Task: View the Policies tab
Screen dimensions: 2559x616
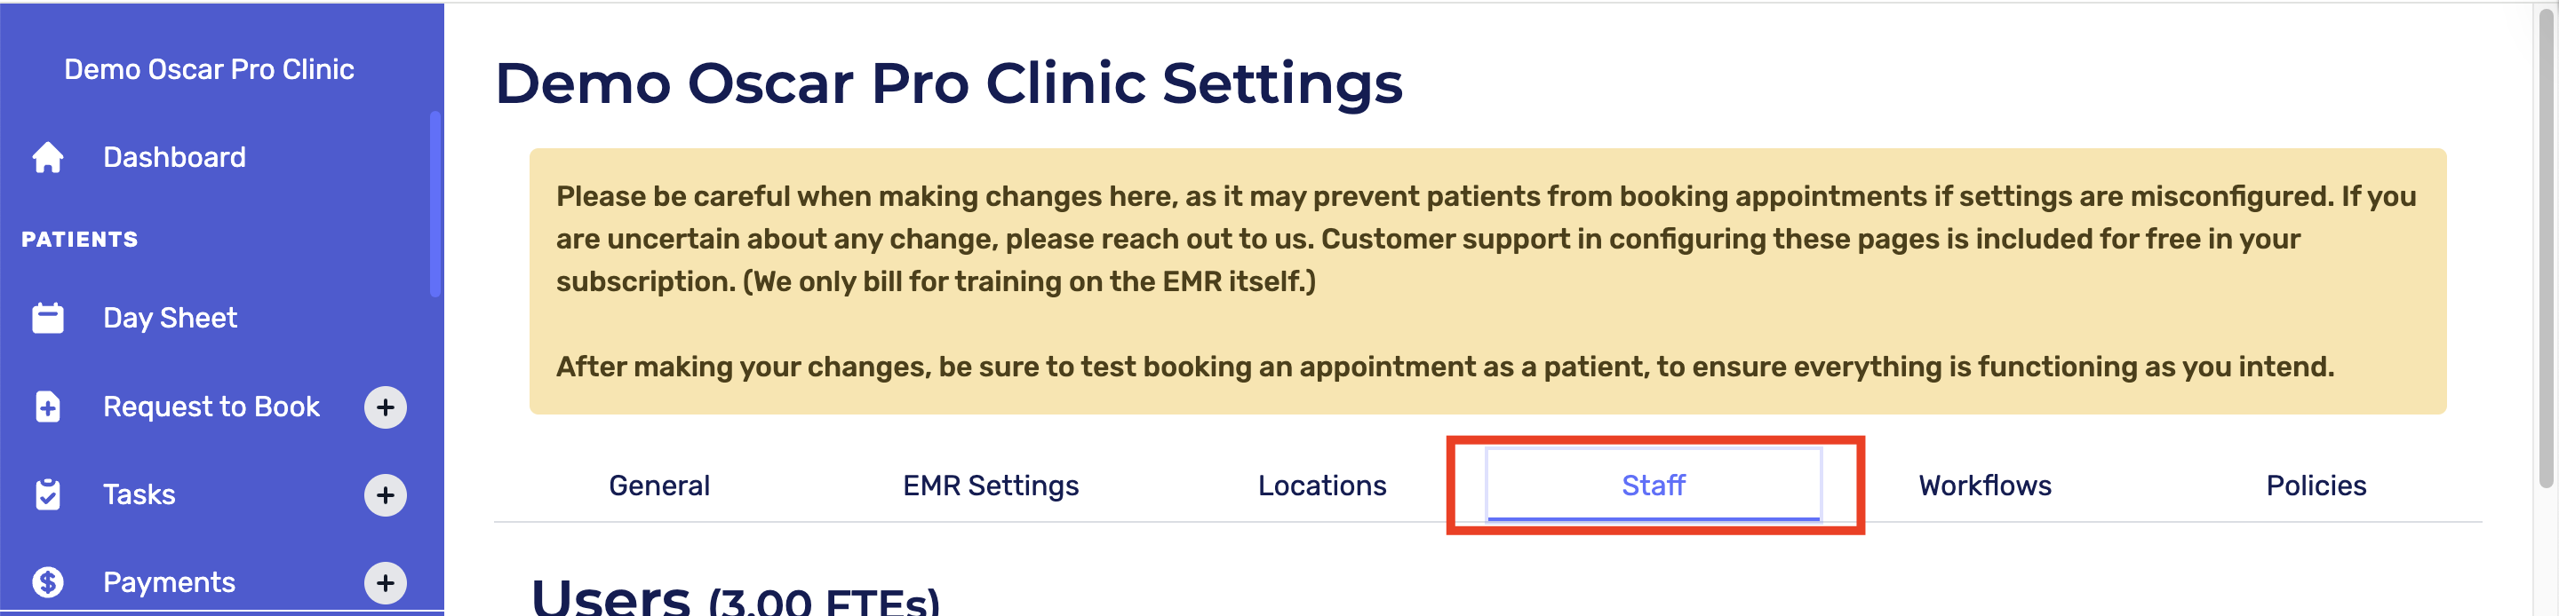Action: pyautogui.click(x=2315, y=485)
